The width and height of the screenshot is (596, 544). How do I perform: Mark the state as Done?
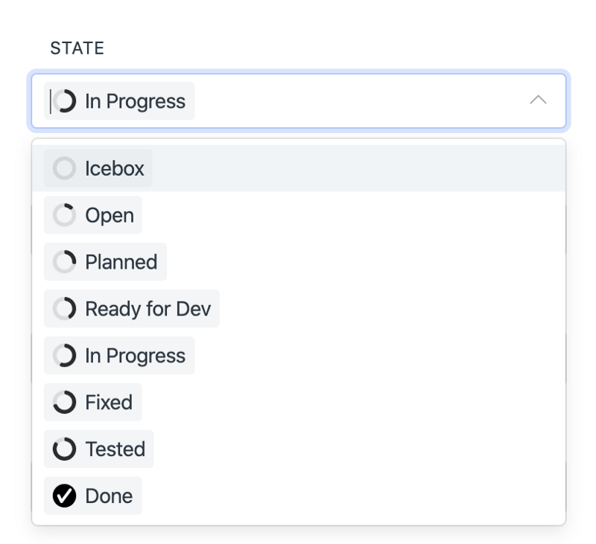point(109,496)
